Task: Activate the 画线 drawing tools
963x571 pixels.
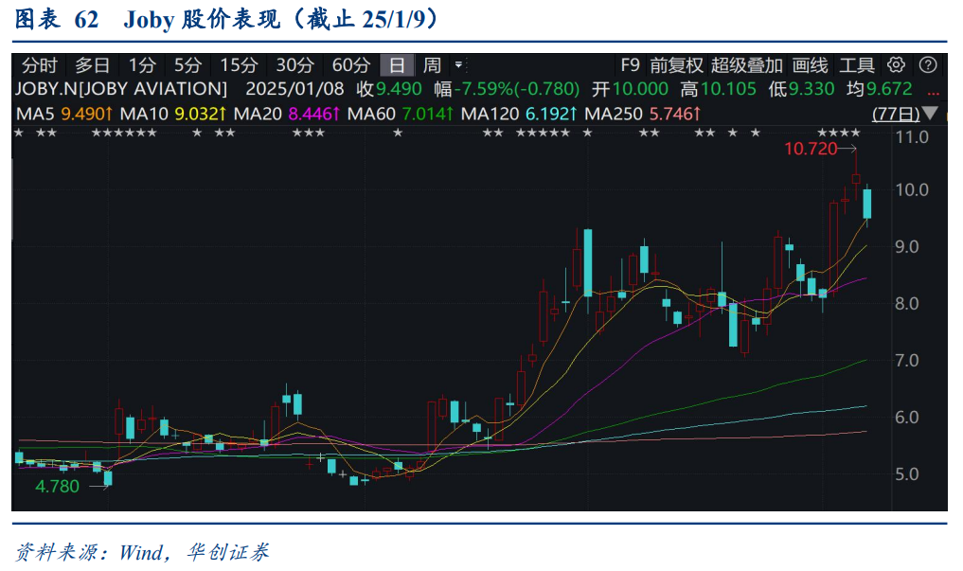Action: click(810, 65)
